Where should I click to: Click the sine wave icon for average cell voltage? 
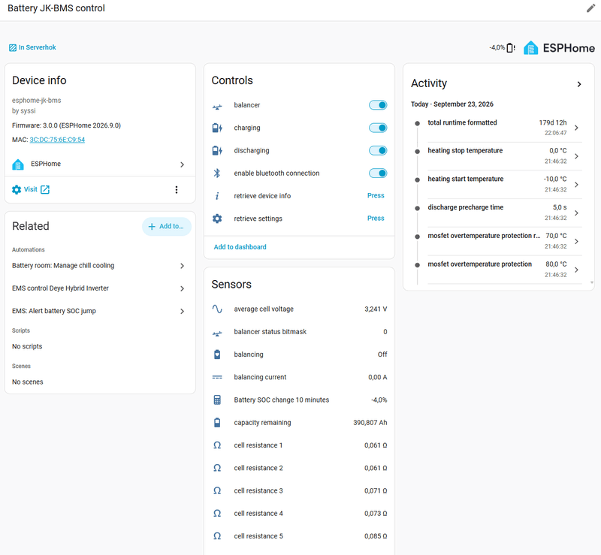point(217,309)
